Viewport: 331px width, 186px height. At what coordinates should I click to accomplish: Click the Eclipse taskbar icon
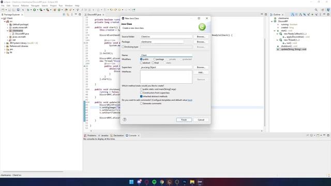pyautogui.click(x=200, y=182)
